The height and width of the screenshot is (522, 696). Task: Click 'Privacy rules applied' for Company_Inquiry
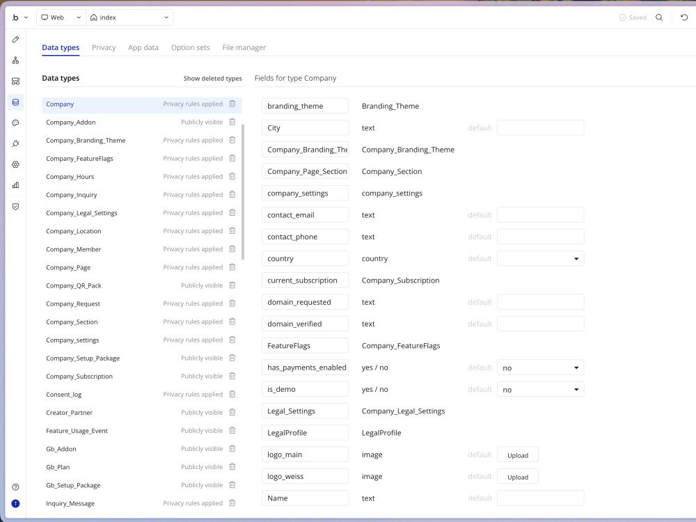click(x=193, y=194)
